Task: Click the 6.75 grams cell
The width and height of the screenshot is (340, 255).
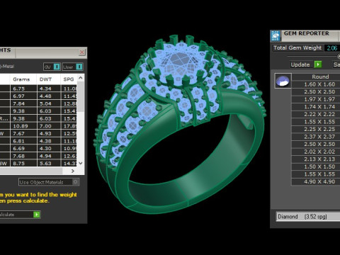Action: (x=23, y=89)
